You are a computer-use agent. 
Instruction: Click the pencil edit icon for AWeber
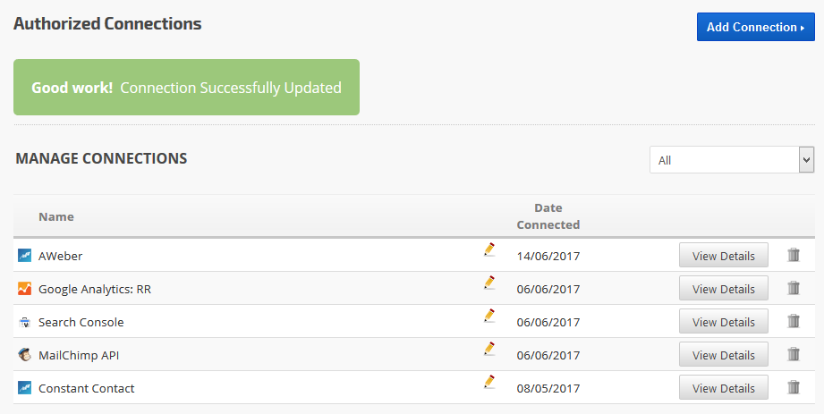tap(489, 249)
